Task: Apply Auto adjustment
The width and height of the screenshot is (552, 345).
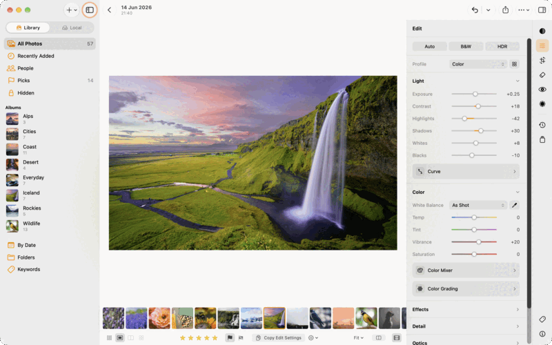Action: coord(429,46)
